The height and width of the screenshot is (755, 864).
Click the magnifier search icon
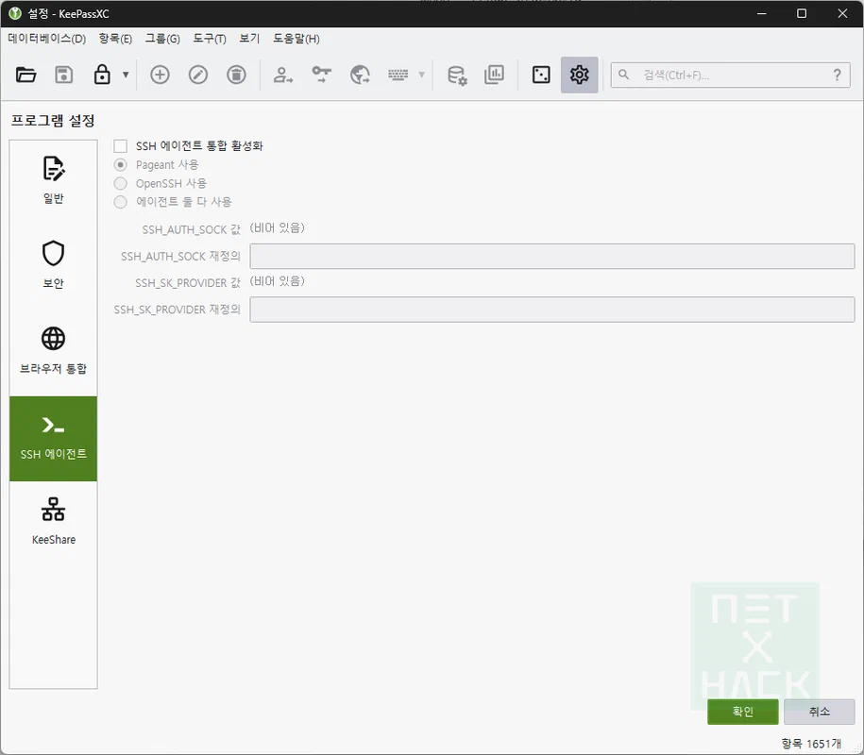click(624, 75)
